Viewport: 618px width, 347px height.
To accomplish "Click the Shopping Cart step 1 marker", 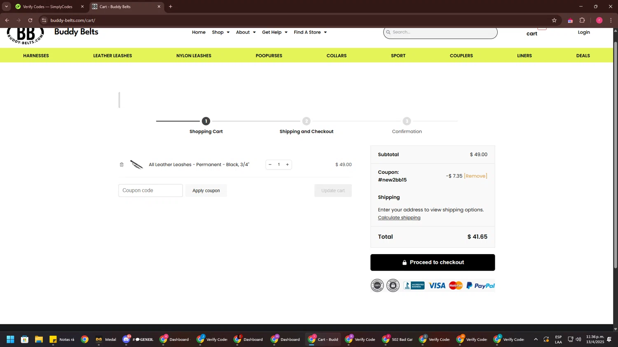I will coord(206,121).
